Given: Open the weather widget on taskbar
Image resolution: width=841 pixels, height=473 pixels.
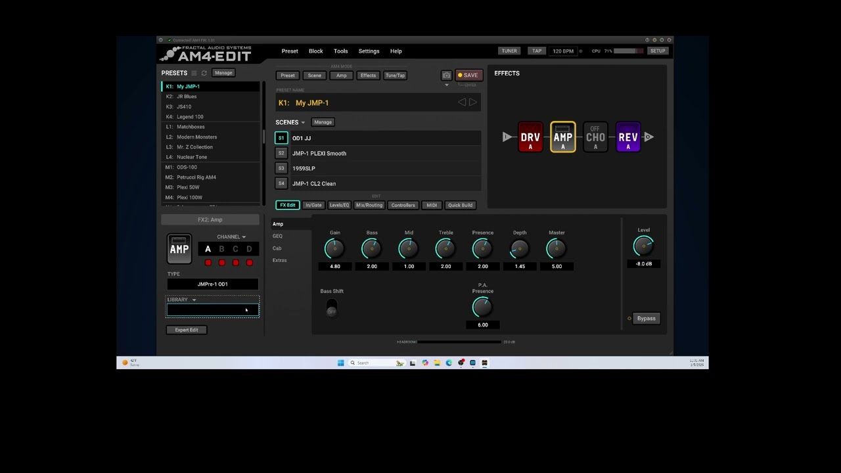Looking at the screenshot, I should [x=130, y=363].
